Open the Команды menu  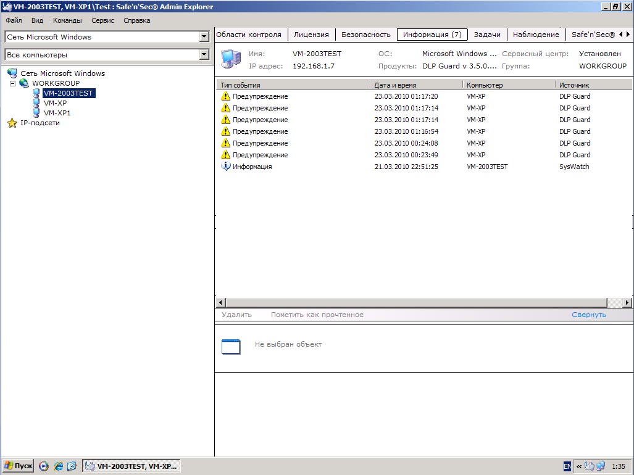pyautogui.click(x=67, y=20)
